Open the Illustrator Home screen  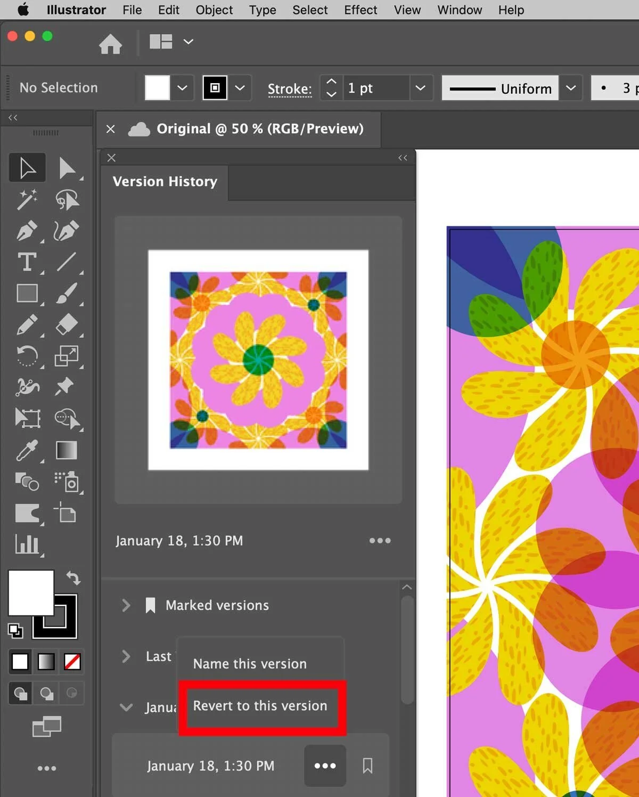[x=110, y=44]
